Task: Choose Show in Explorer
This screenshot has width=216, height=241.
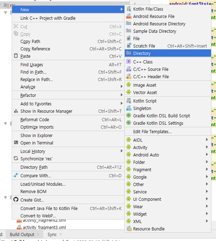Action: pos(68,135)
